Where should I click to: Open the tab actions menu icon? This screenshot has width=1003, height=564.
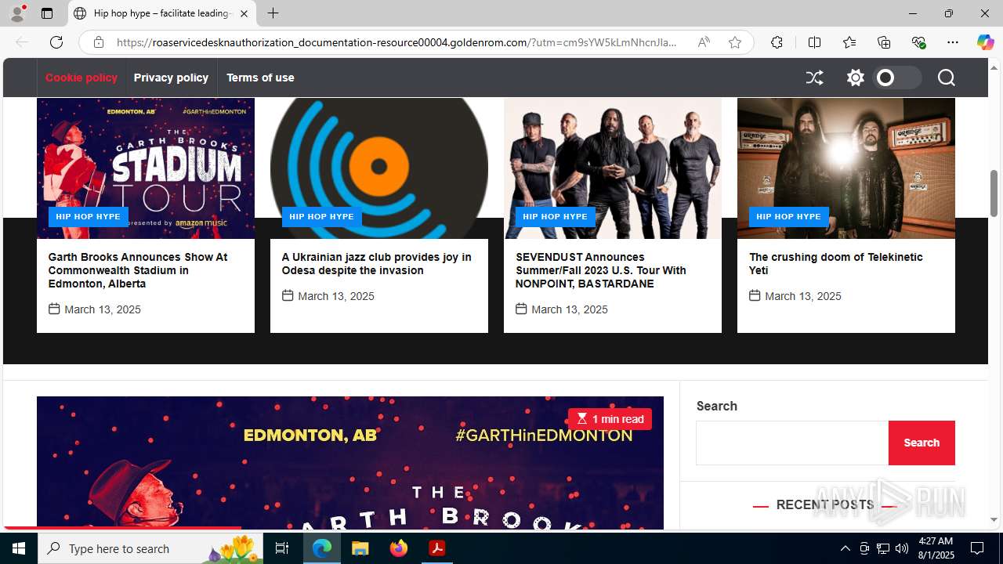[47, 13]
